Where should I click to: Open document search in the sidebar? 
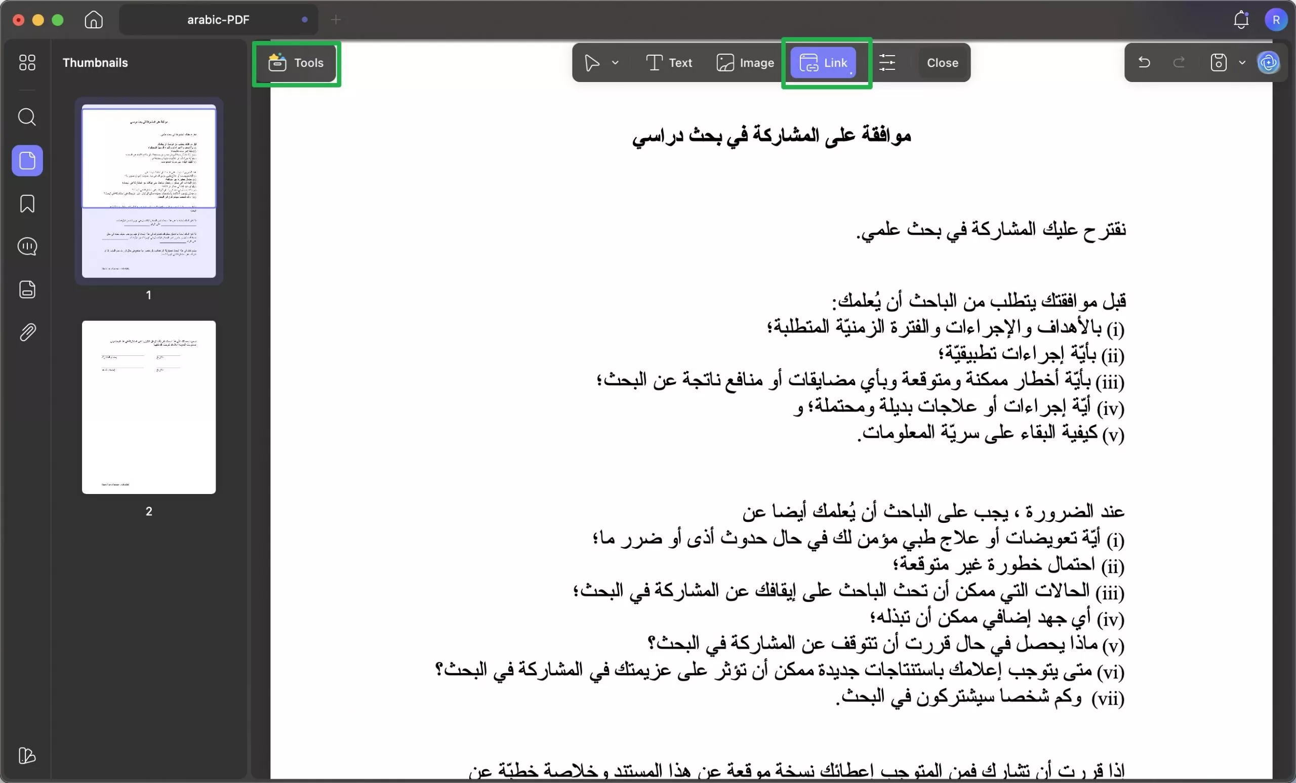pyautogui.click(x=27, y=117)
